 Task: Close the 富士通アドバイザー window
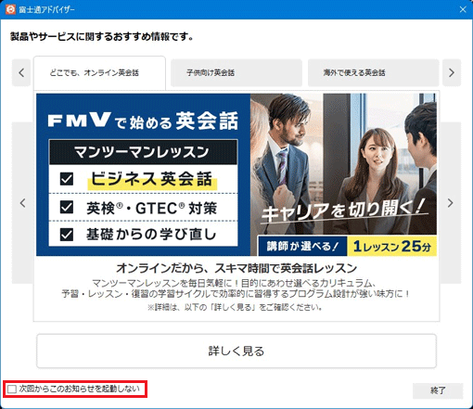pyautogui.click(x=463, y=9)
